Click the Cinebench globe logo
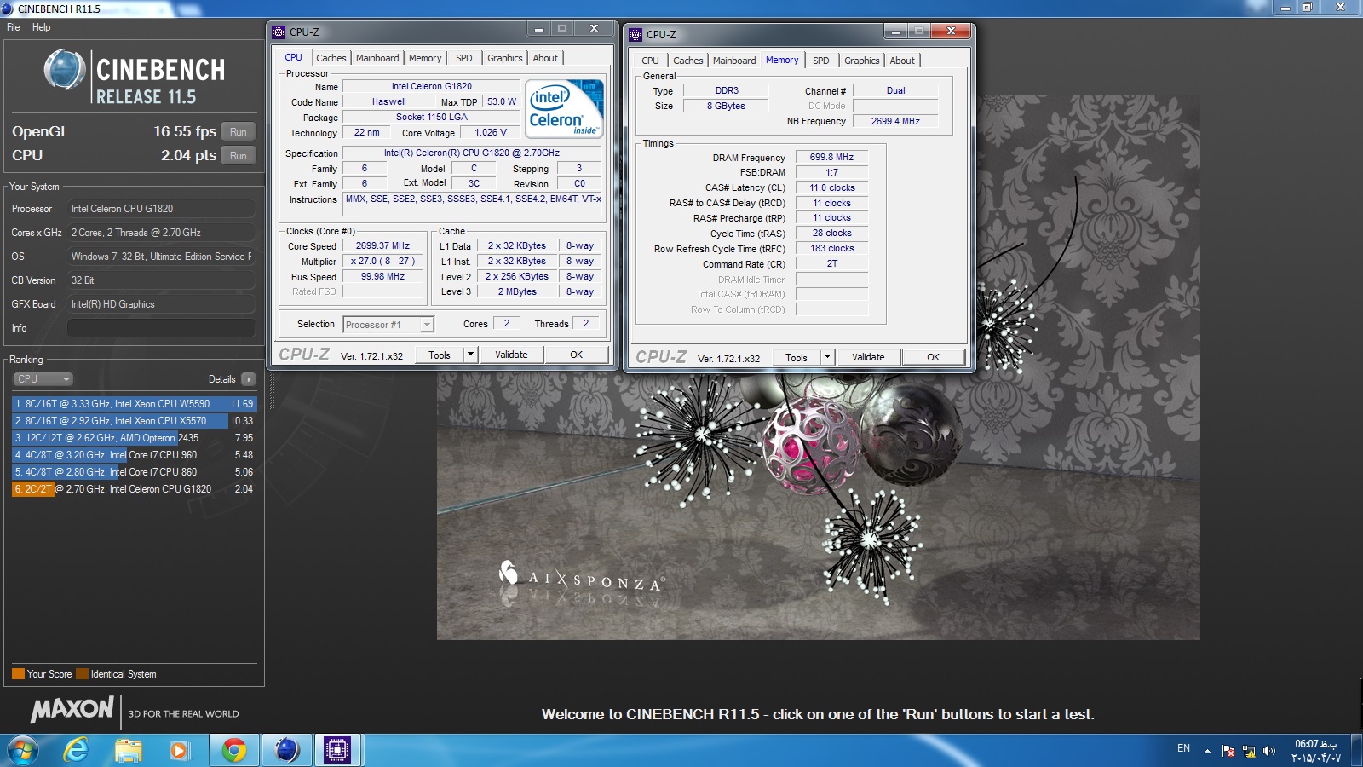1363x767 pixels. click(65, 70)
